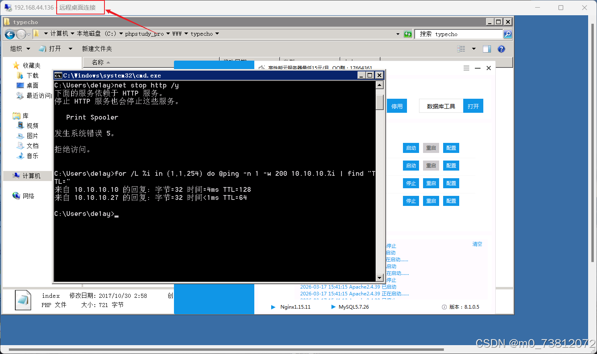Click the log line 'Apache2.4.39 正在启动......'

(x=354, y=294)
